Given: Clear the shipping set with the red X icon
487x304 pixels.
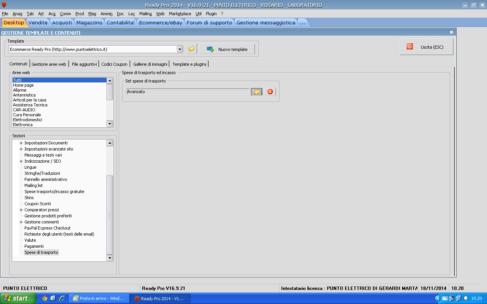Looking at the screenshot, I should click(x=270, y=92).
